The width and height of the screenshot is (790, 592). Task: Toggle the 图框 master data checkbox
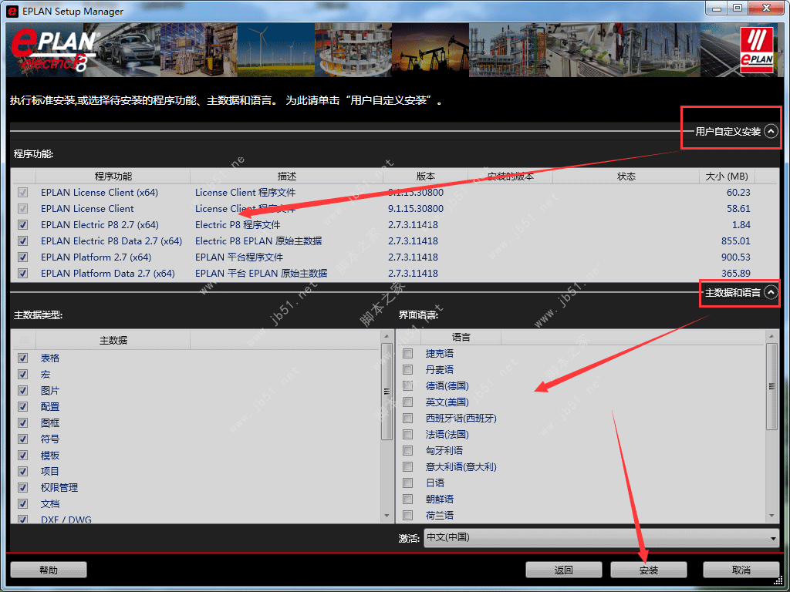(x=22, y=422)
